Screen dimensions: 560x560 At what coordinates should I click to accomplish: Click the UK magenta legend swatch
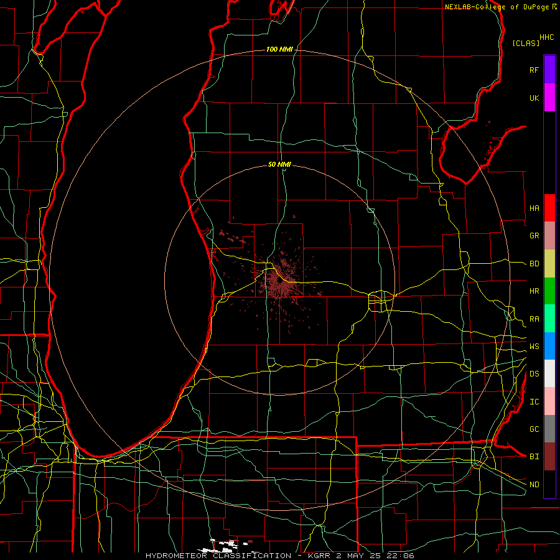point(549,98)
